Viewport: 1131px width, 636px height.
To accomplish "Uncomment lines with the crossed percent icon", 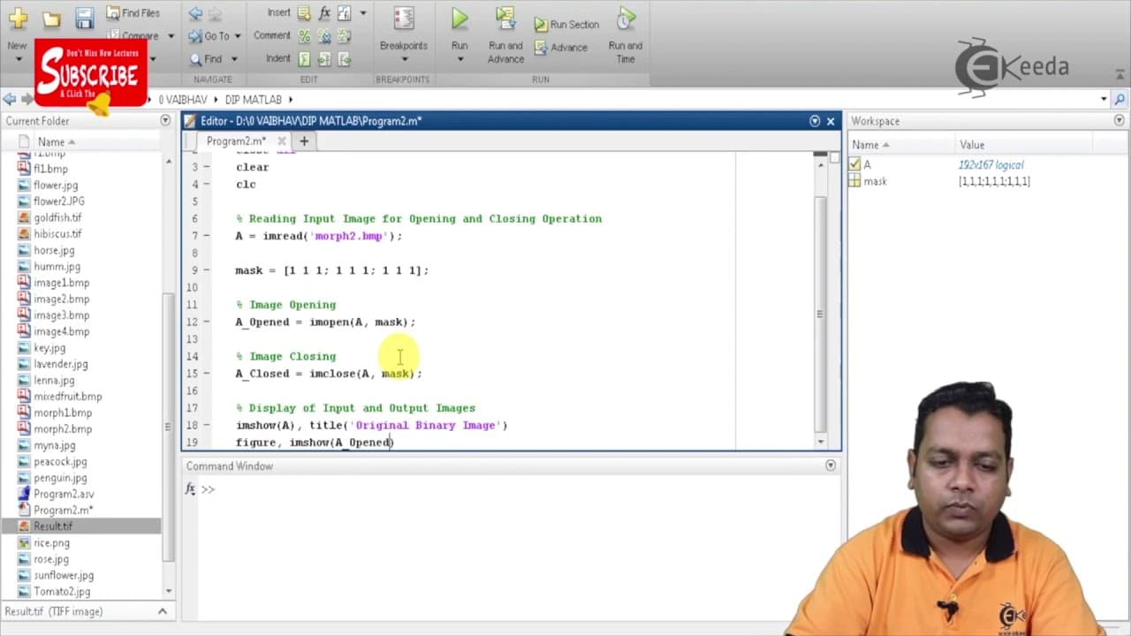I will point(324,36).
